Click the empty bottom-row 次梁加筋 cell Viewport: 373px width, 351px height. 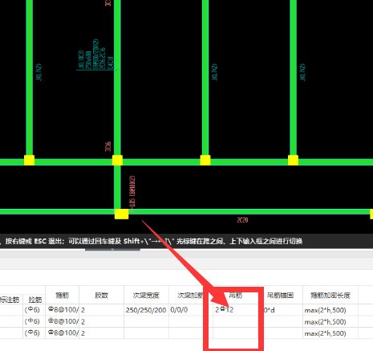pos(190,333)
